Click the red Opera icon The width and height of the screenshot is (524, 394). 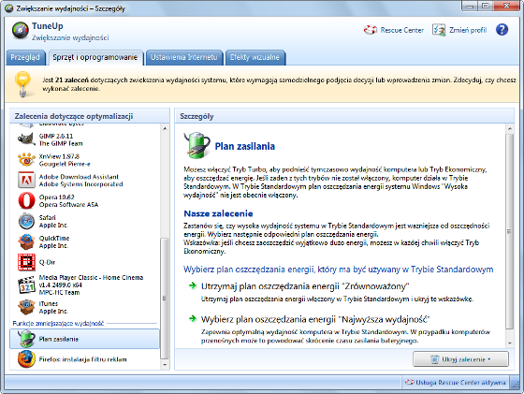[26, 200]
